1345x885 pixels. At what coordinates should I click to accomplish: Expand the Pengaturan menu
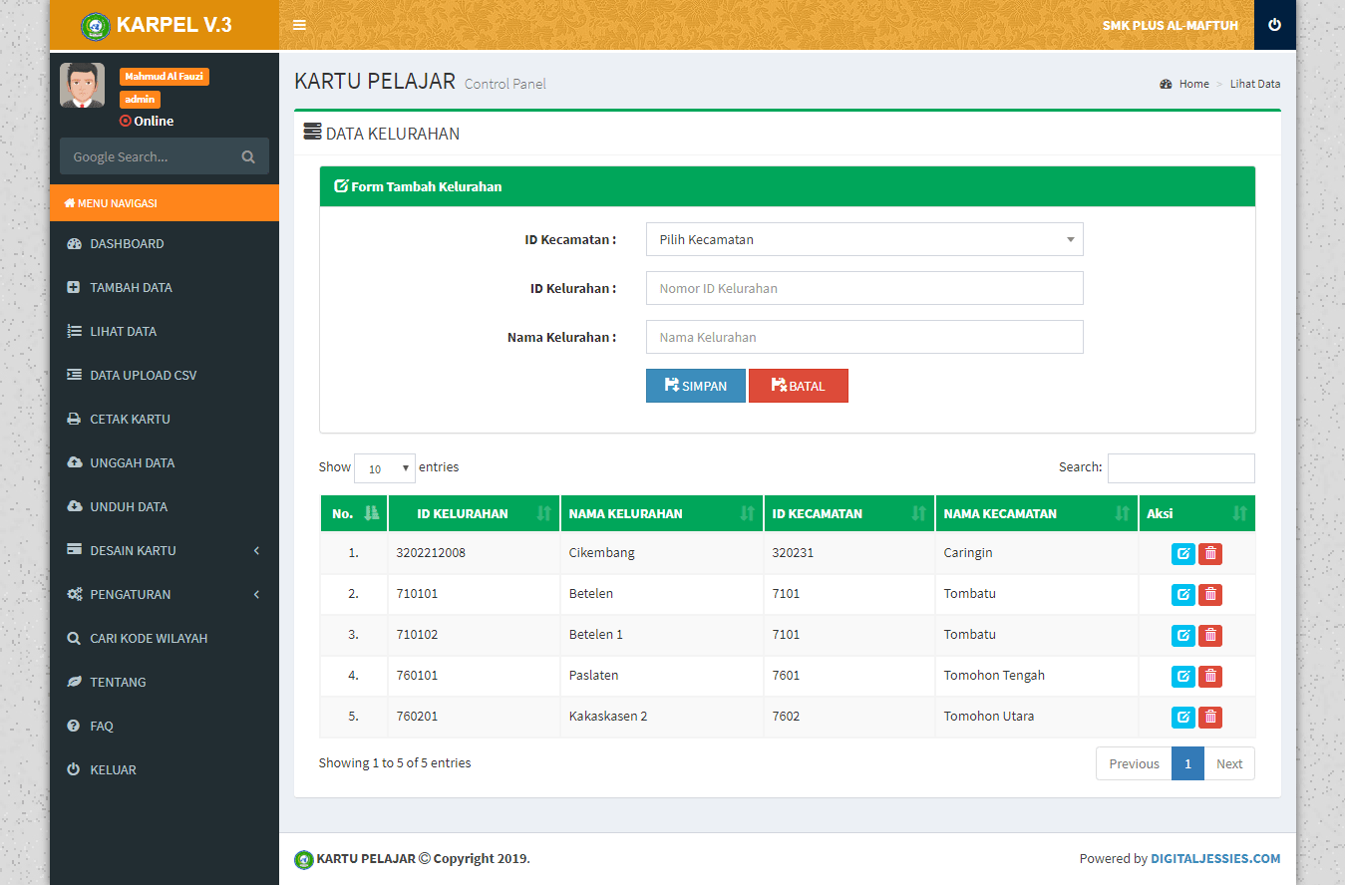[165, 594]
